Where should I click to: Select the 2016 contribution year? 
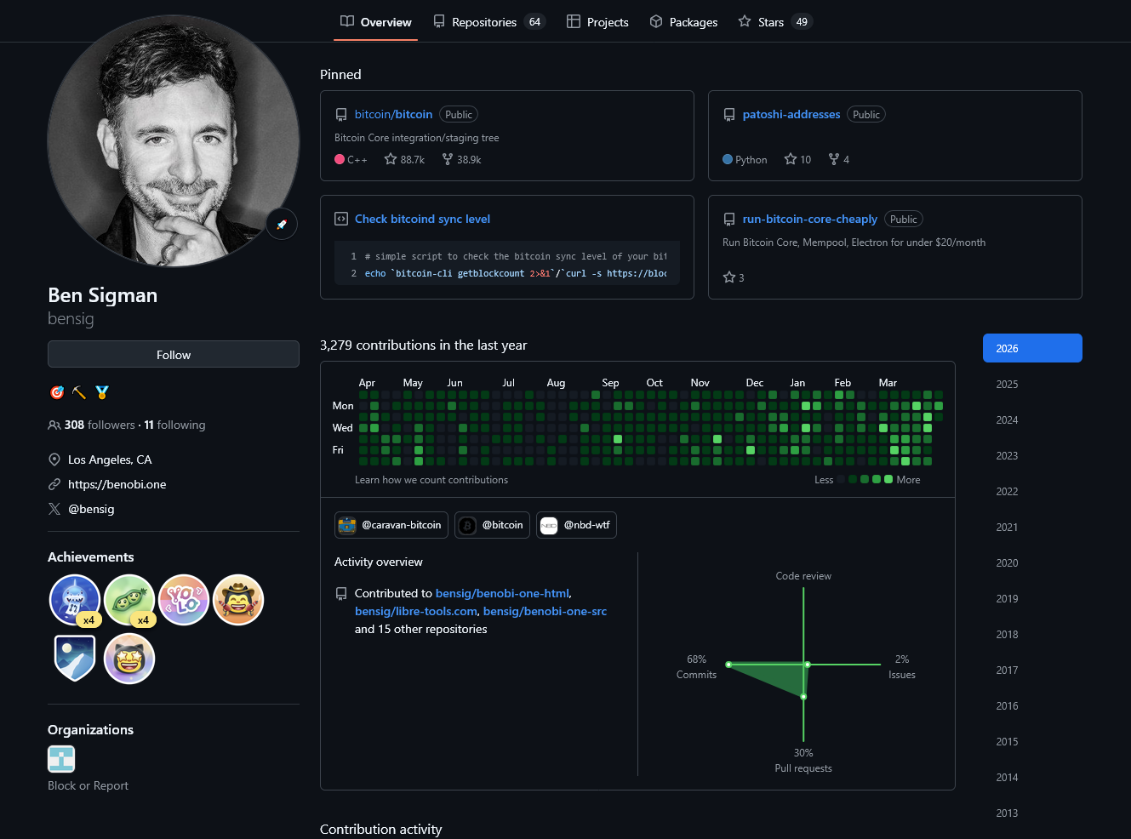tap(1032, 705)
